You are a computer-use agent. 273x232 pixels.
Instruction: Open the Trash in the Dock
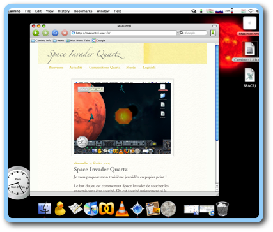coord(222,209)
